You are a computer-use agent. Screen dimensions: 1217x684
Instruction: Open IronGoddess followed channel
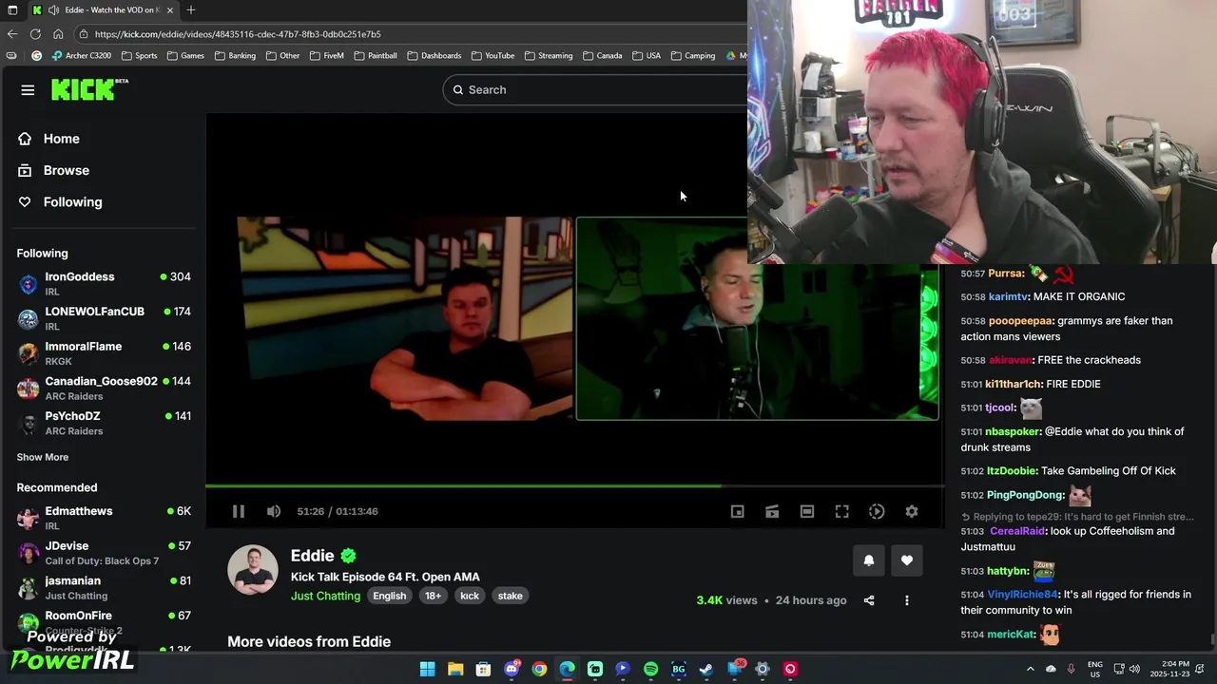point(105,283)
